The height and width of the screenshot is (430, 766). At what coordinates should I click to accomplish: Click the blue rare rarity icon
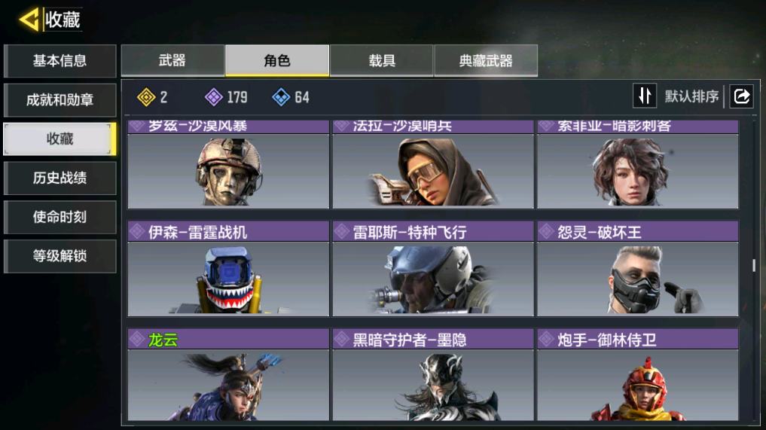pos(281,97)
